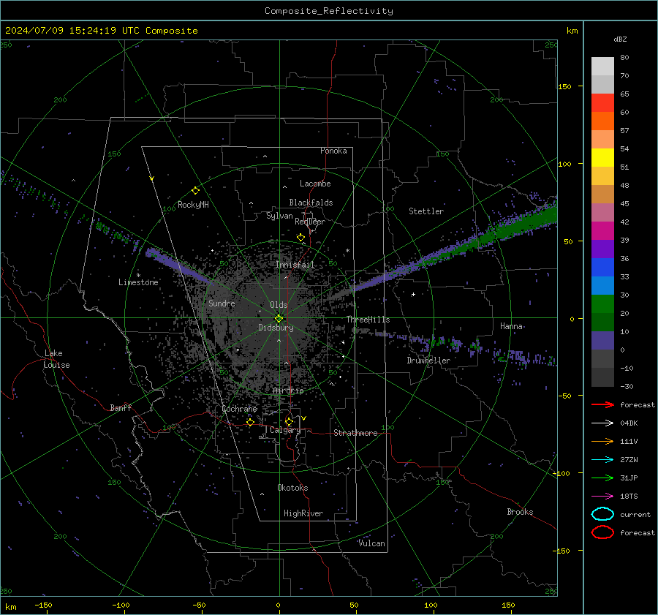
Task: Click the Limestone label
Action: (138, 282)
